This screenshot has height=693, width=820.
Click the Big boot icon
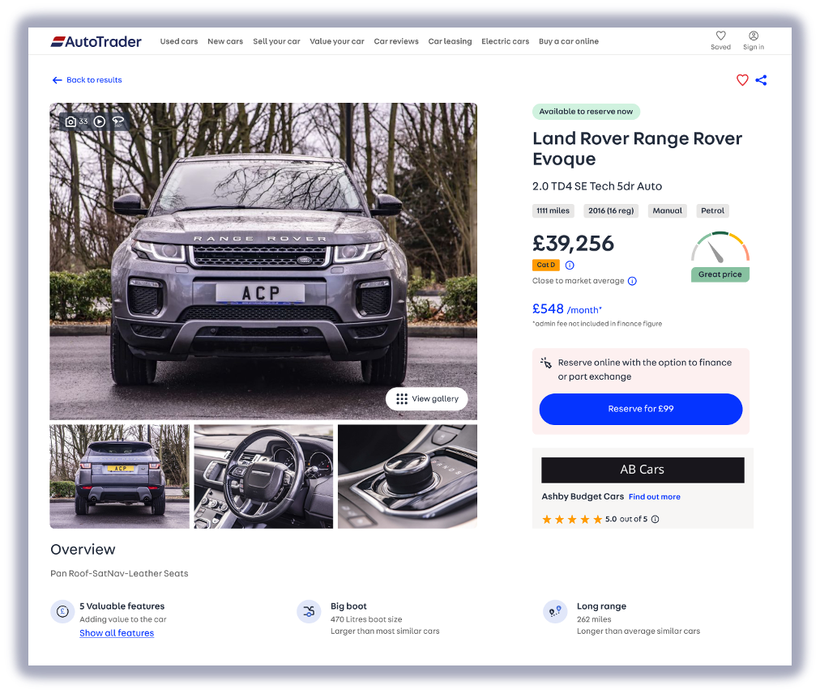coord(309,611)
